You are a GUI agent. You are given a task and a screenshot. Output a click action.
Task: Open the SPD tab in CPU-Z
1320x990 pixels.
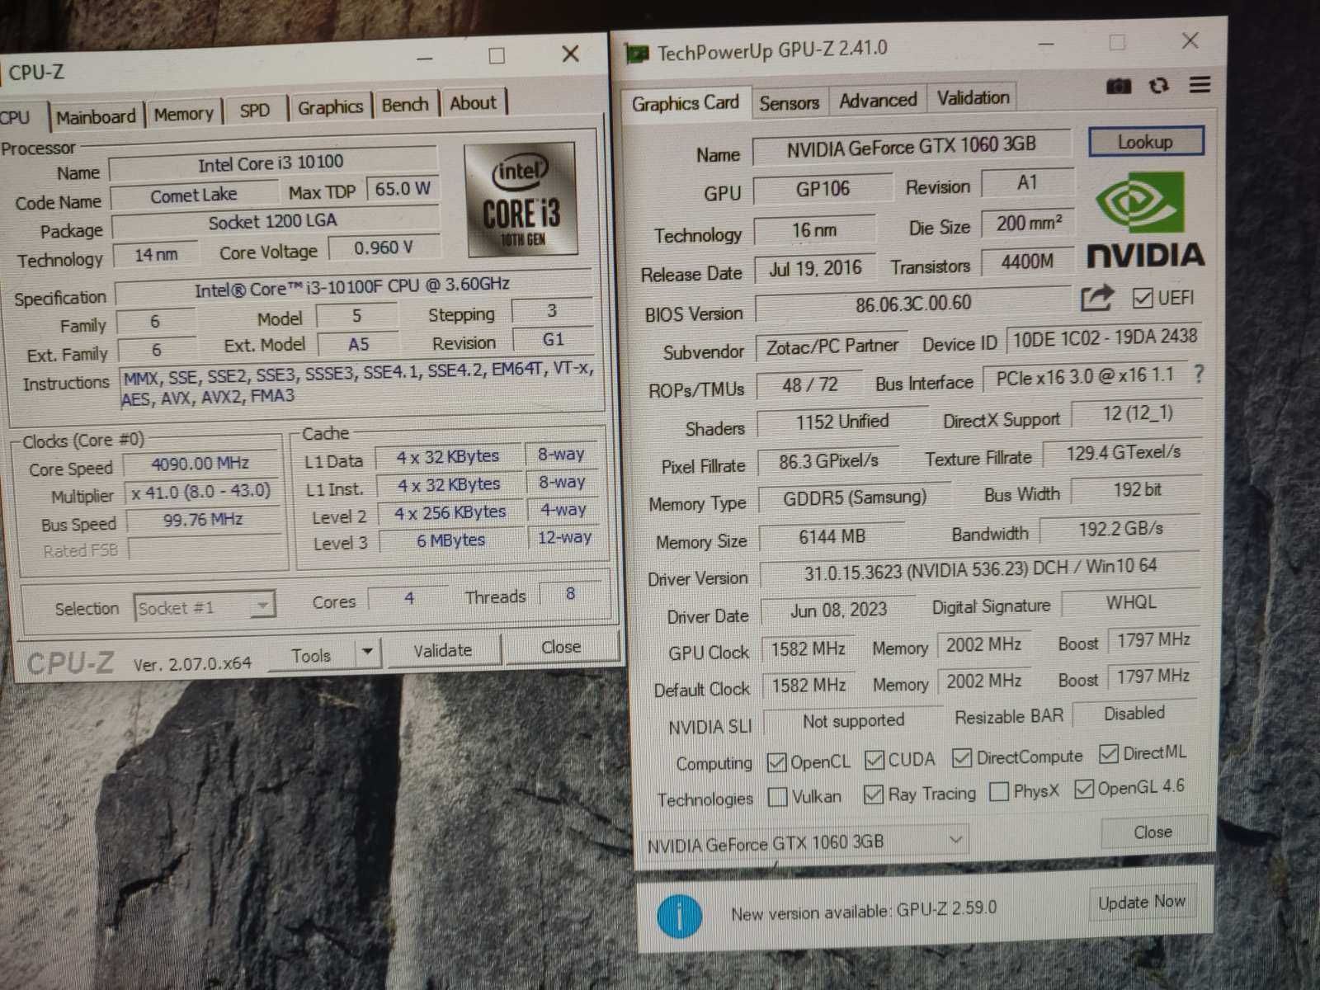pyautogui.click(x=254, y=111)
